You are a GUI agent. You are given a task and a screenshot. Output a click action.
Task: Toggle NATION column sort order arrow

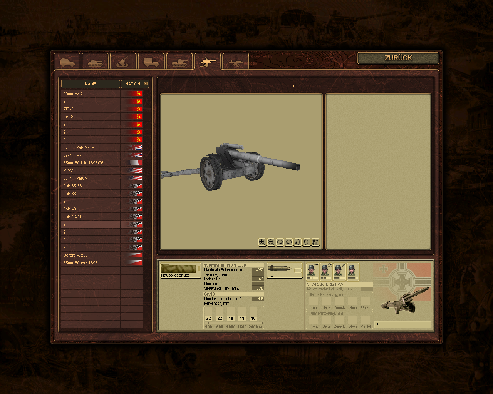pyautogui.click(x=146, y=84)
